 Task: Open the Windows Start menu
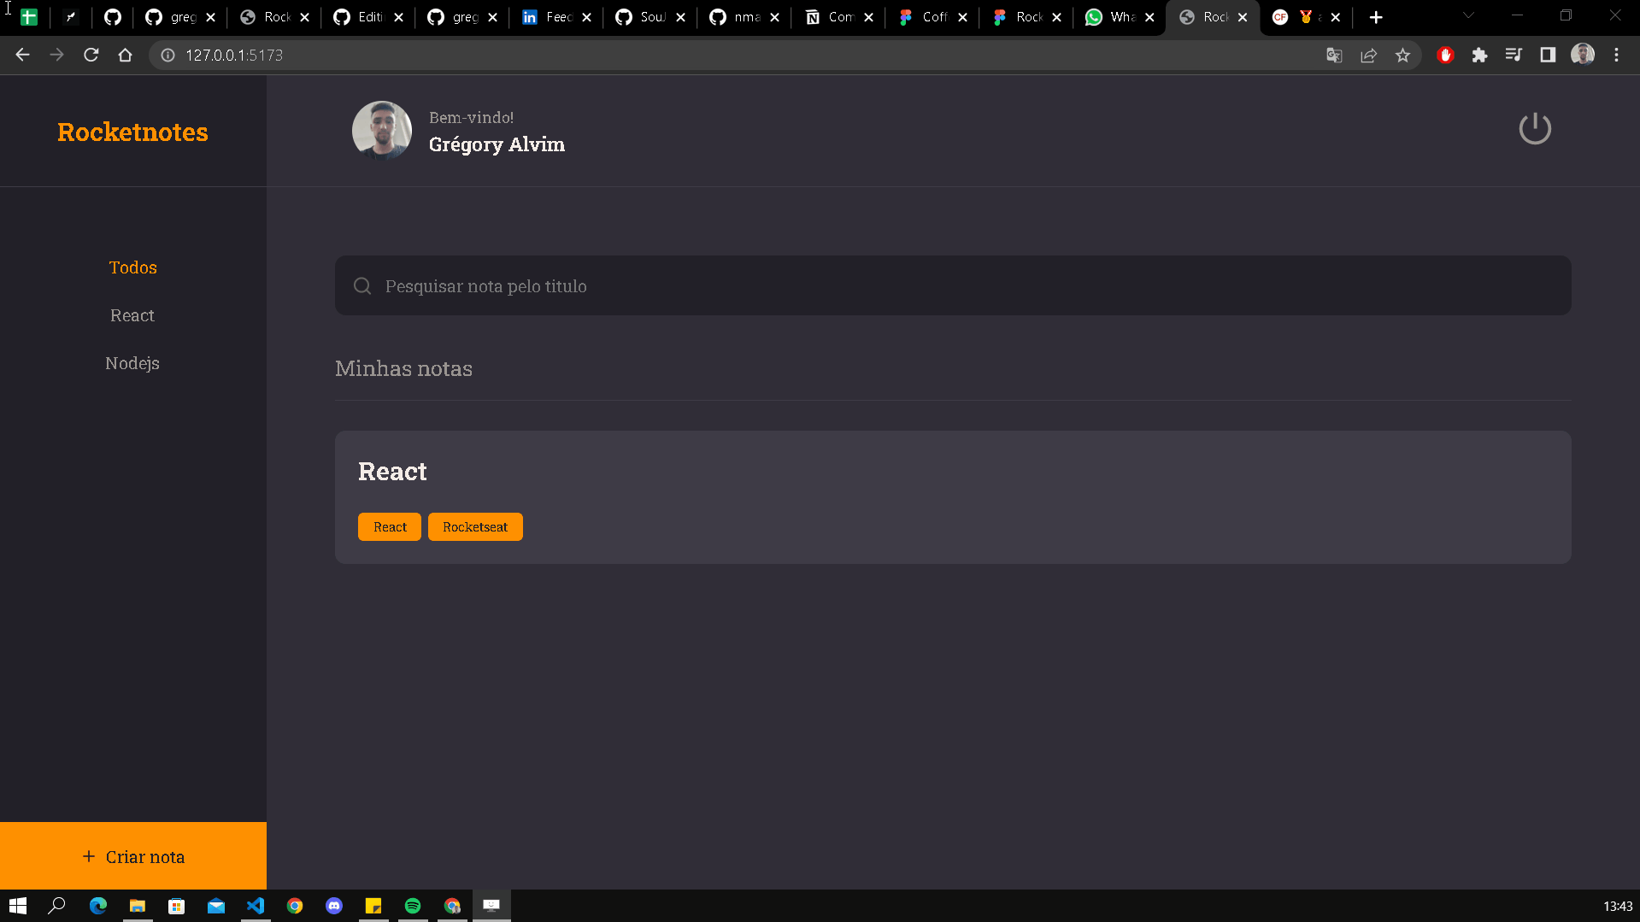pos(17,906)
